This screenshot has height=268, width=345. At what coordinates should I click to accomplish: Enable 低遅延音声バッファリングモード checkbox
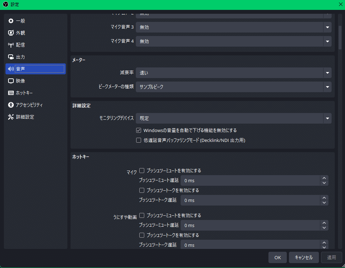pos(138,140)
